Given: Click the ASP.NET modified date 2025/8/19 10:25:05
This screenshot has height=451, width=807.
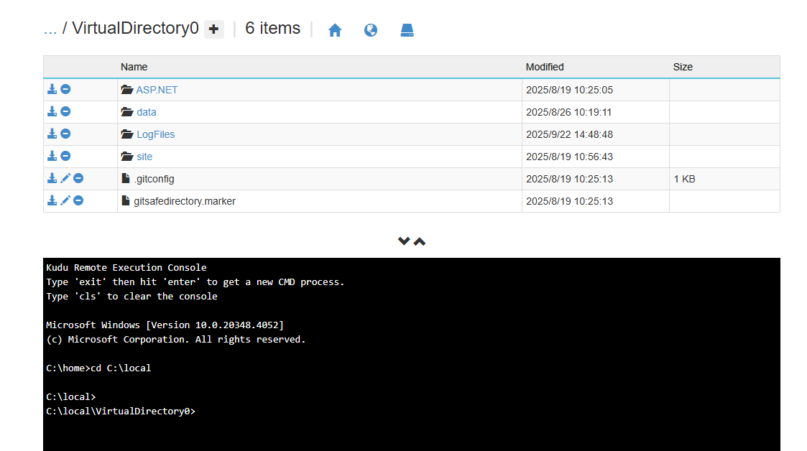Looking at the screenshot, I should (x=569, y=90).
